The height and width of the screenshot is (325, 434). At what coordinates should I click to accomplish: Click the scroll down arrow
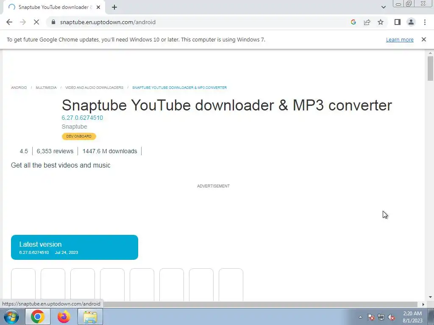tap(430, 297)
